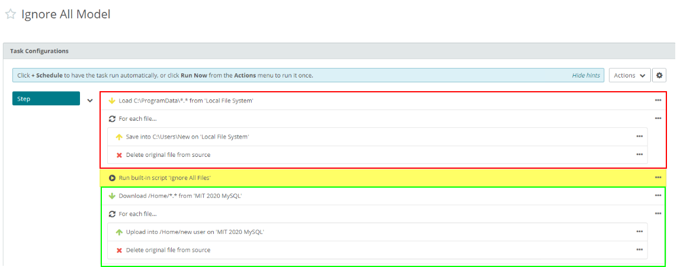This screenshot has height=267, width=680.
Task: Select the Save into C:\Users\New step
Action: 187,137
